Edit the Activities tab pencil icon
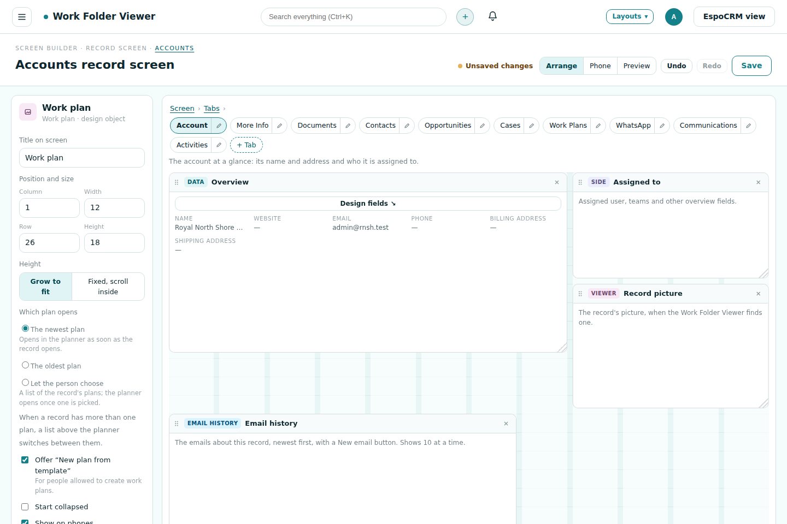Screen dimensions: 787x524 click(219, 145)
